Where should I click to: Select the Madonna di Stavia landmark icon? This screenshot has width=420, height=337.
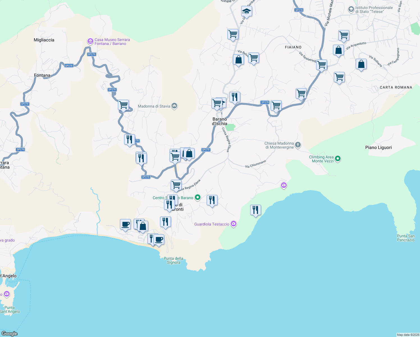tap(175, 105)
